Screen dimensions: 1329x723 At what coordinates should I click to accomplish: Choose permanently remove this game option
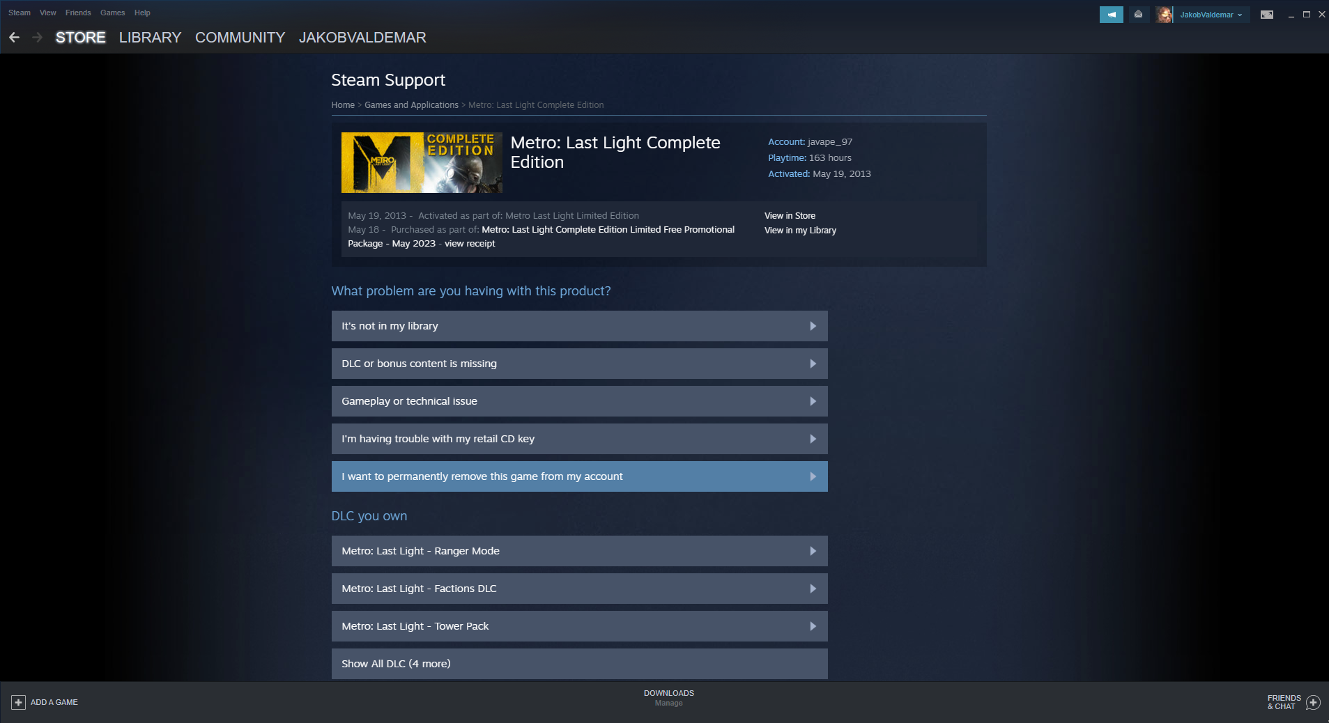click(x=580, y=476)
